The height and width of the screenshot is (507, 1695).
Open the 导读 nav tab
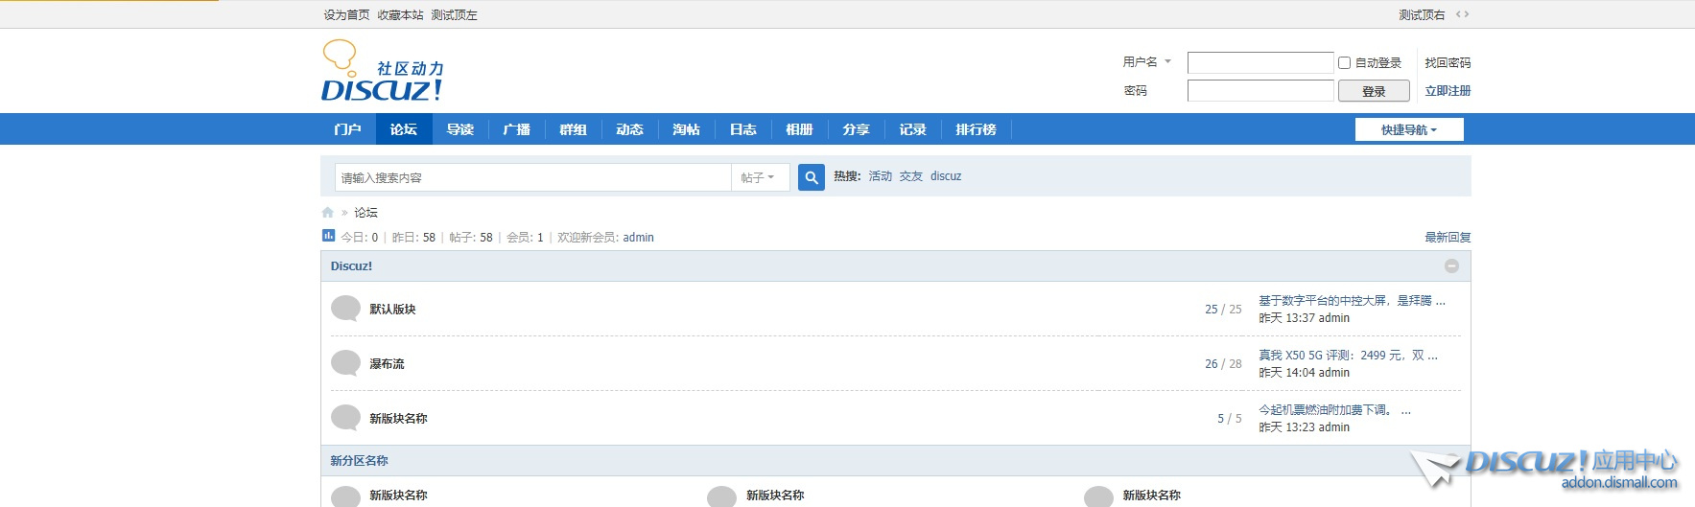pyautogui.click(x=460, y=129)
